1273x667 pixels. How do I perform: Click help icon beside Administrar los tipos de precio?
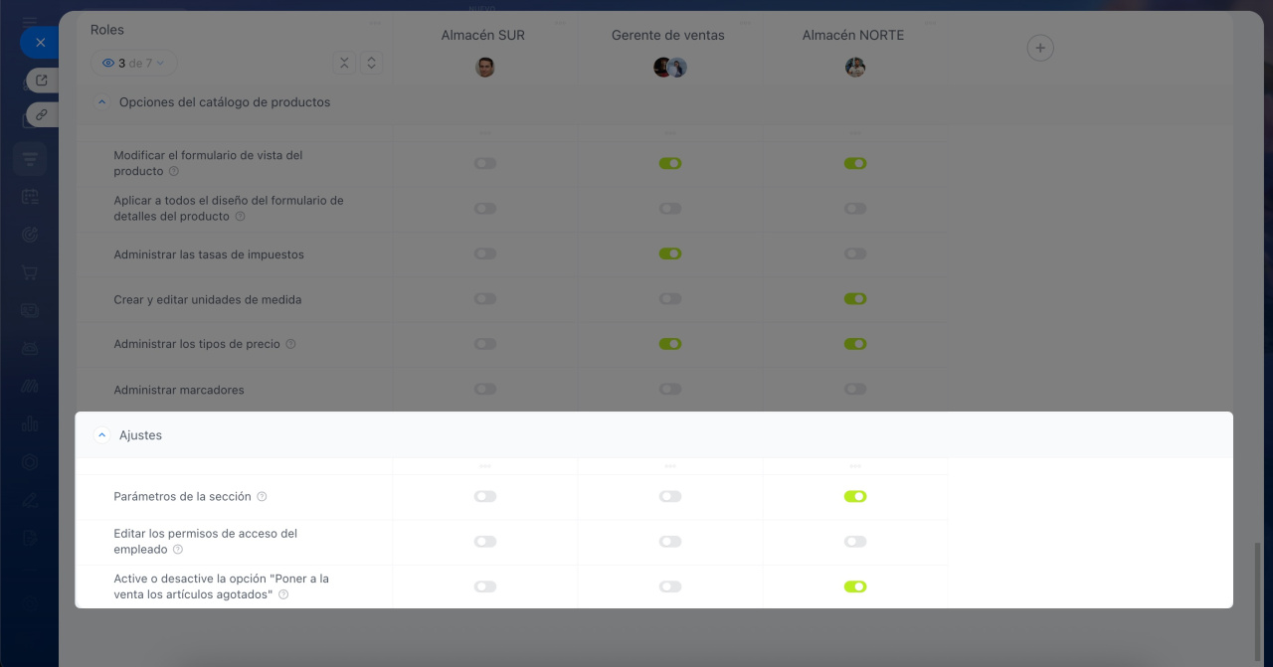(x=290, y=344)
